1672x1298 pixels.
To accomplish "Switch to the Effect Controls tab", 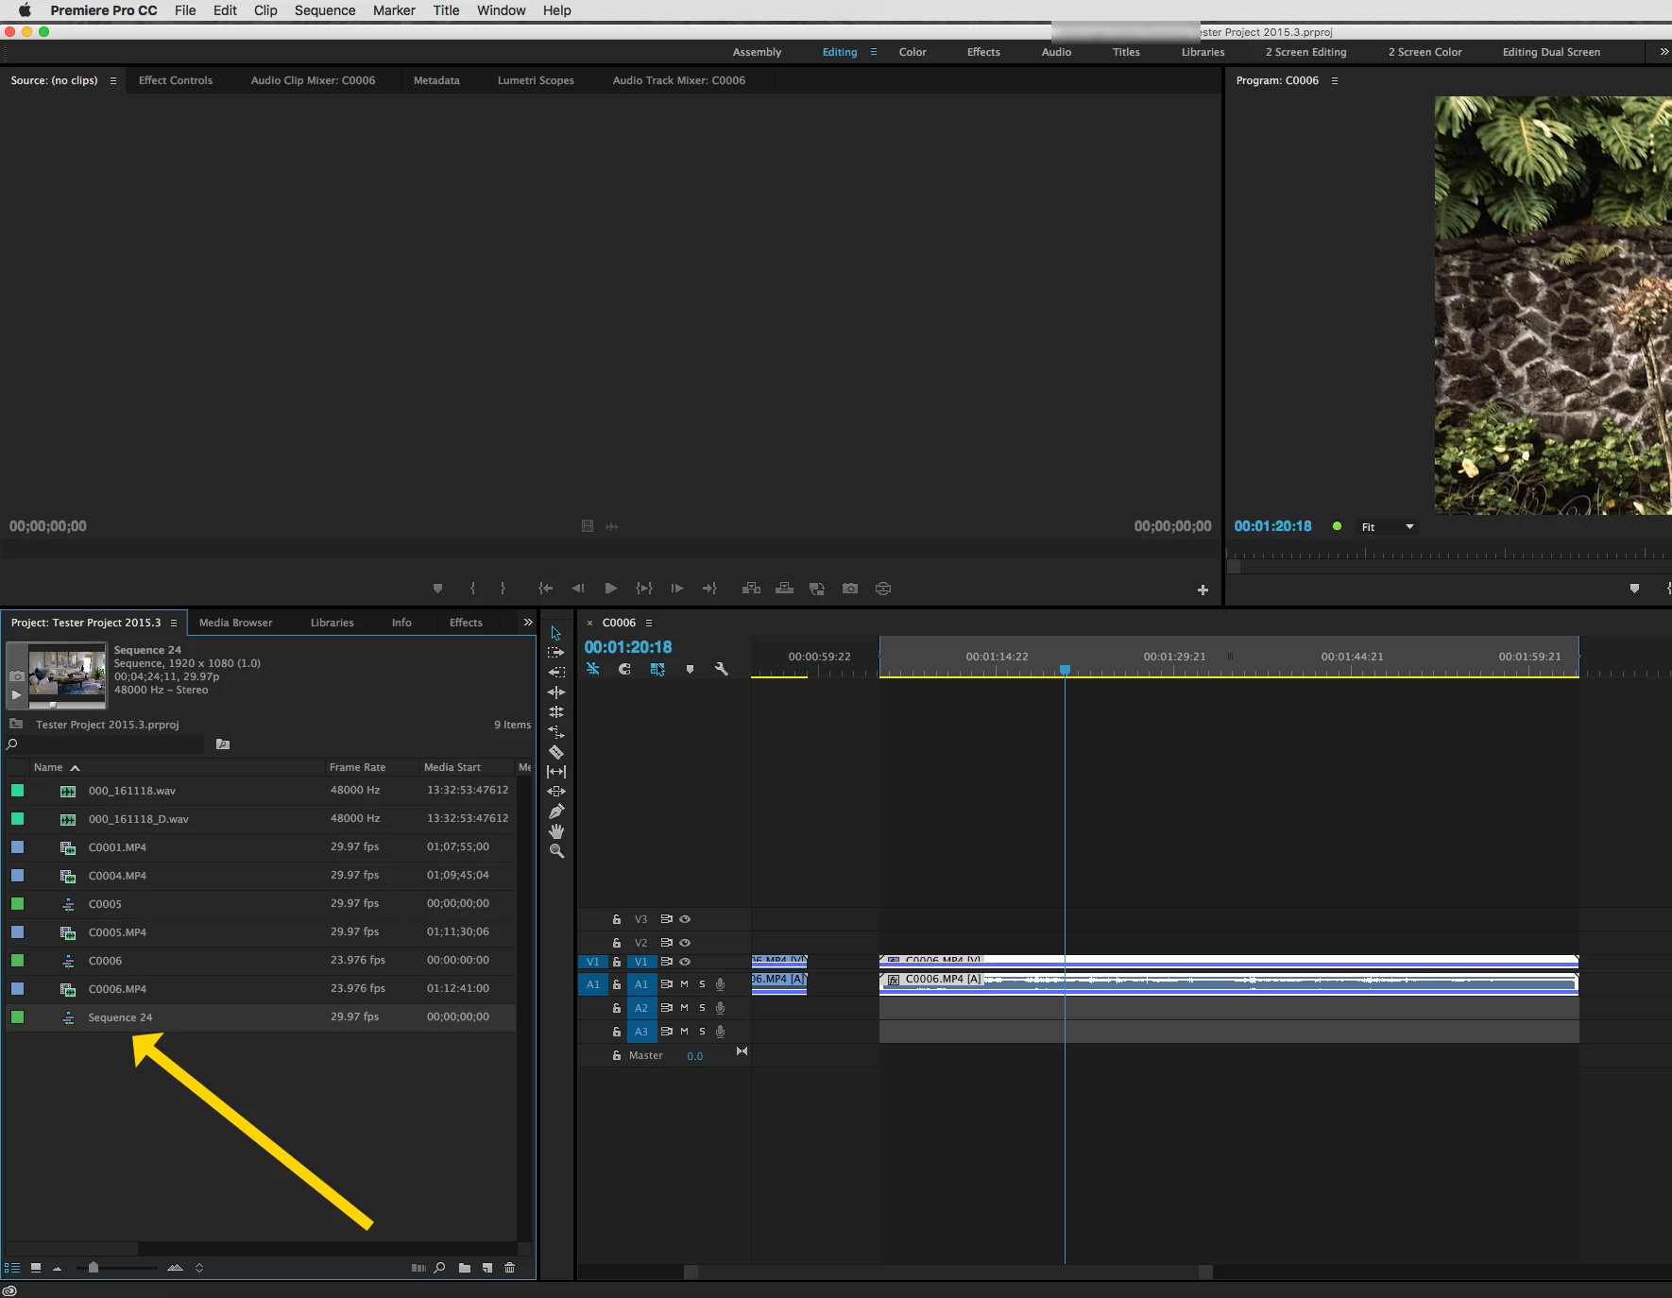I will [x=176, y=80].
